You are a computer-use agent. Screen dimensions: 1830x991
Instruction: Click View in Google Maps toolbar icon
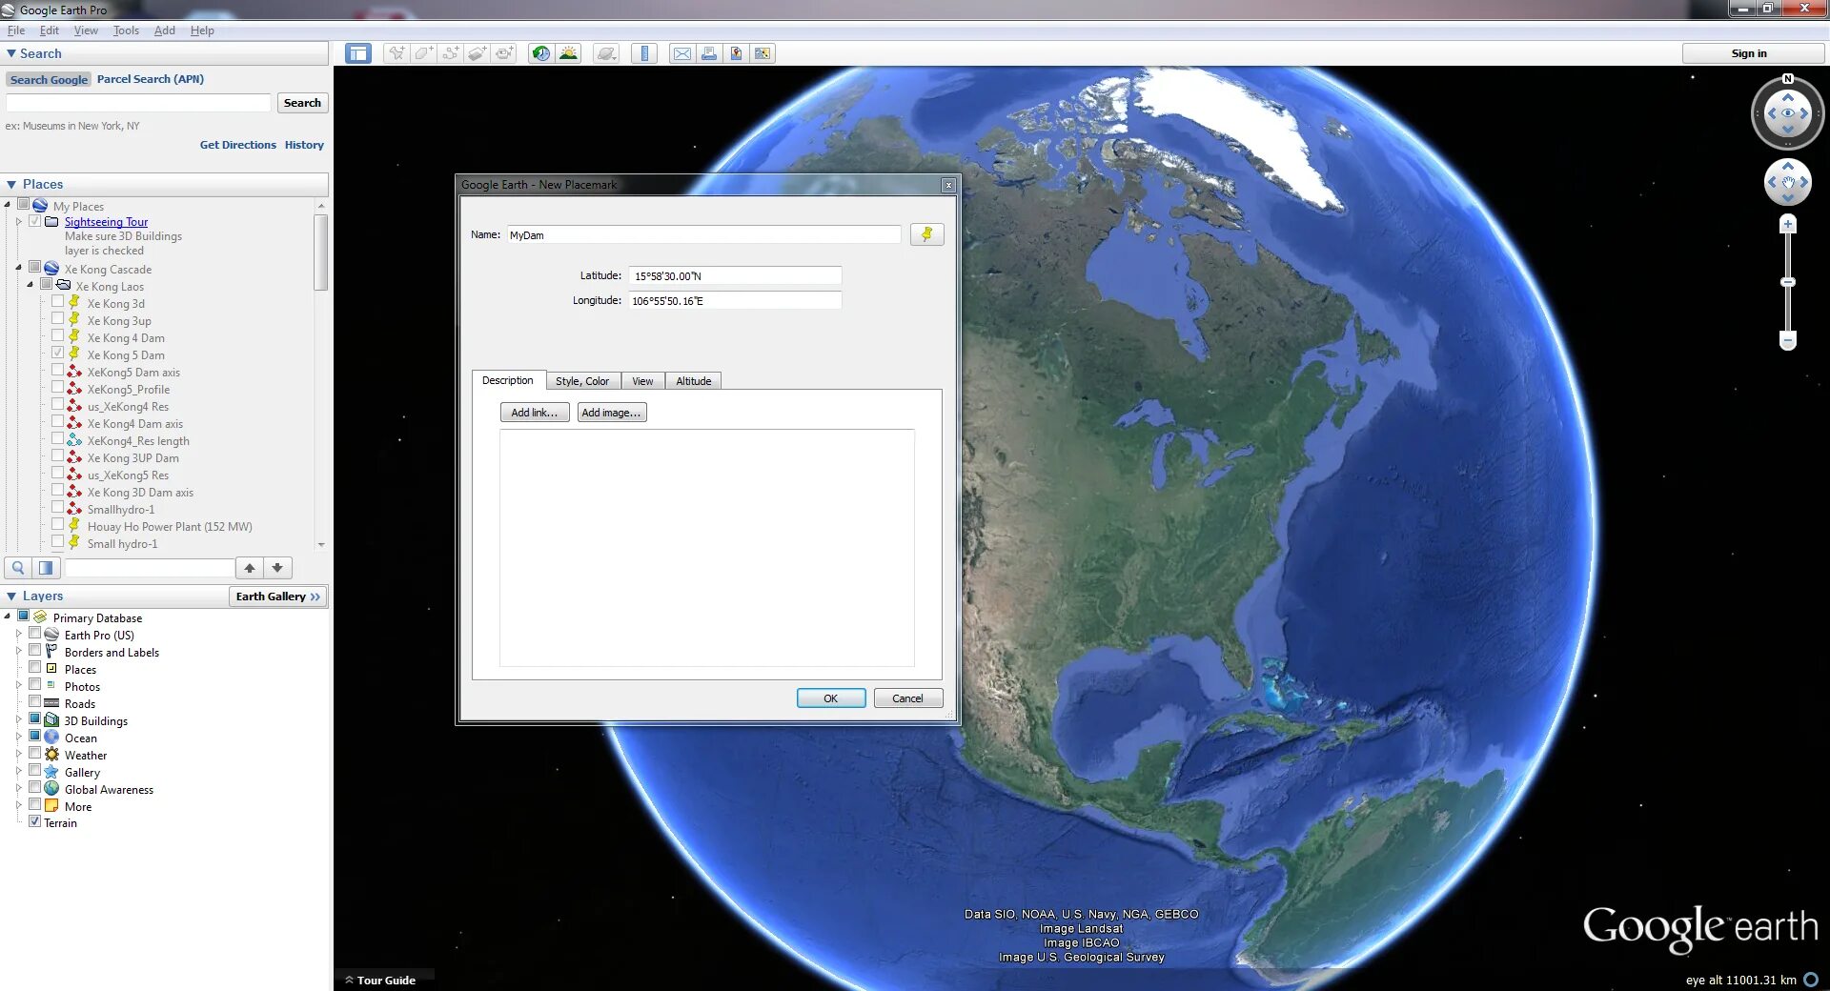(x=762, y=53)
